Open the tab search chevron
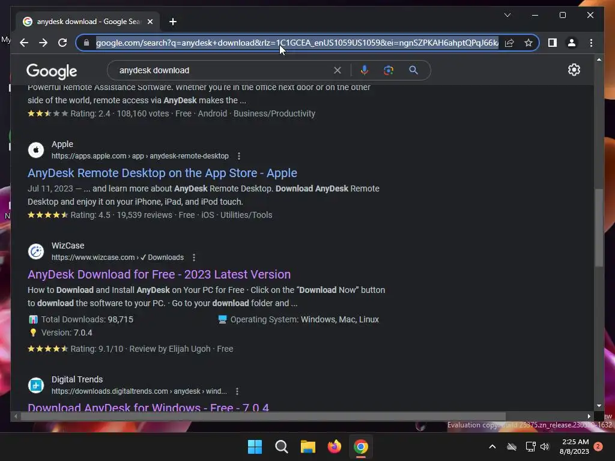Image resolution: width=615 pixels, height=461 pixels. click(507, 15)
